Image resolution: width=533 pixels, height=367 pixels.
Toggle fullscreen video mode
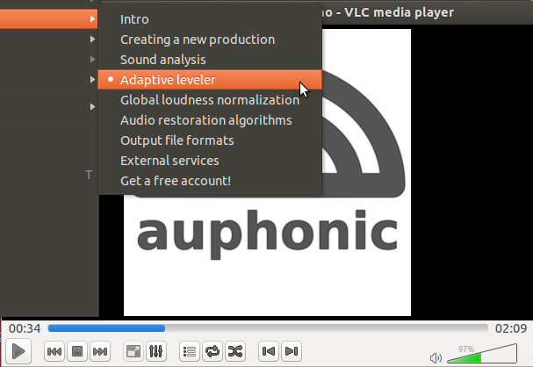point(133,351)
